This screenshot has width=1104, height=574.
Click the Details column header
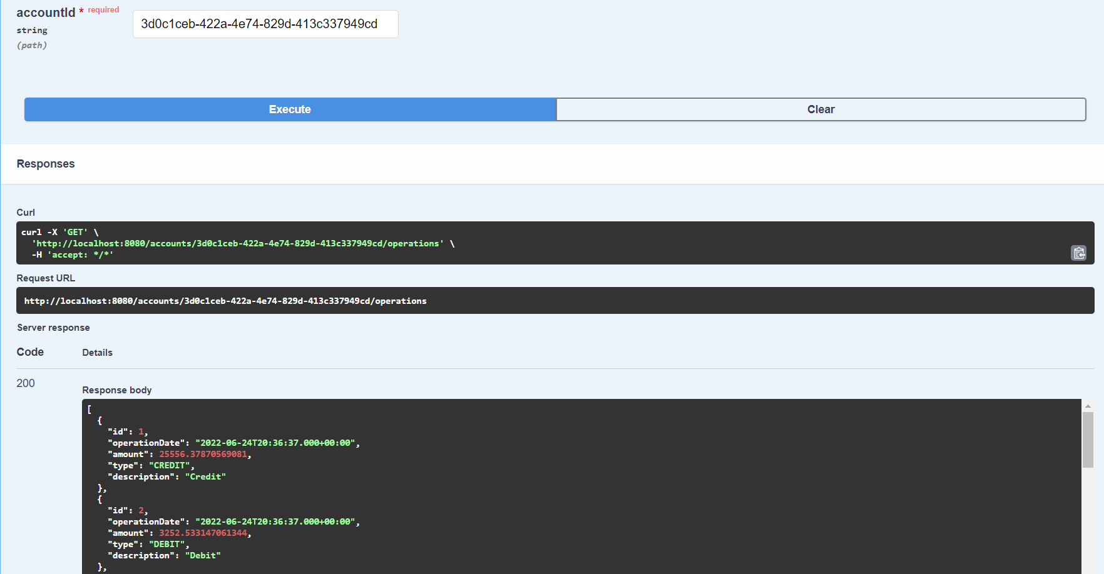pyautogui.click(x=97, y=352)
